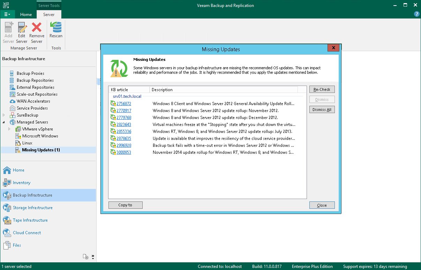The width and height of the screenshot is (421, 270).
Task: Collapse the Managed Servers tree node
Action: point(4,122)
